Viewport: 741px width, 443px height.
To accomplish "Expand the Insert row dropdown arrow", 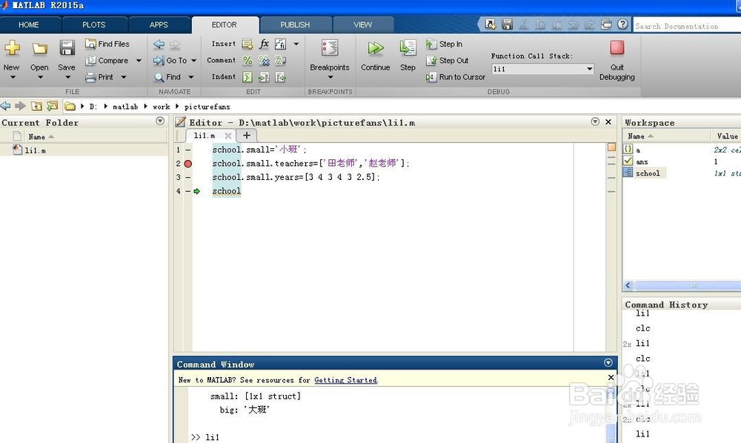I will click(x=296, y=44).
